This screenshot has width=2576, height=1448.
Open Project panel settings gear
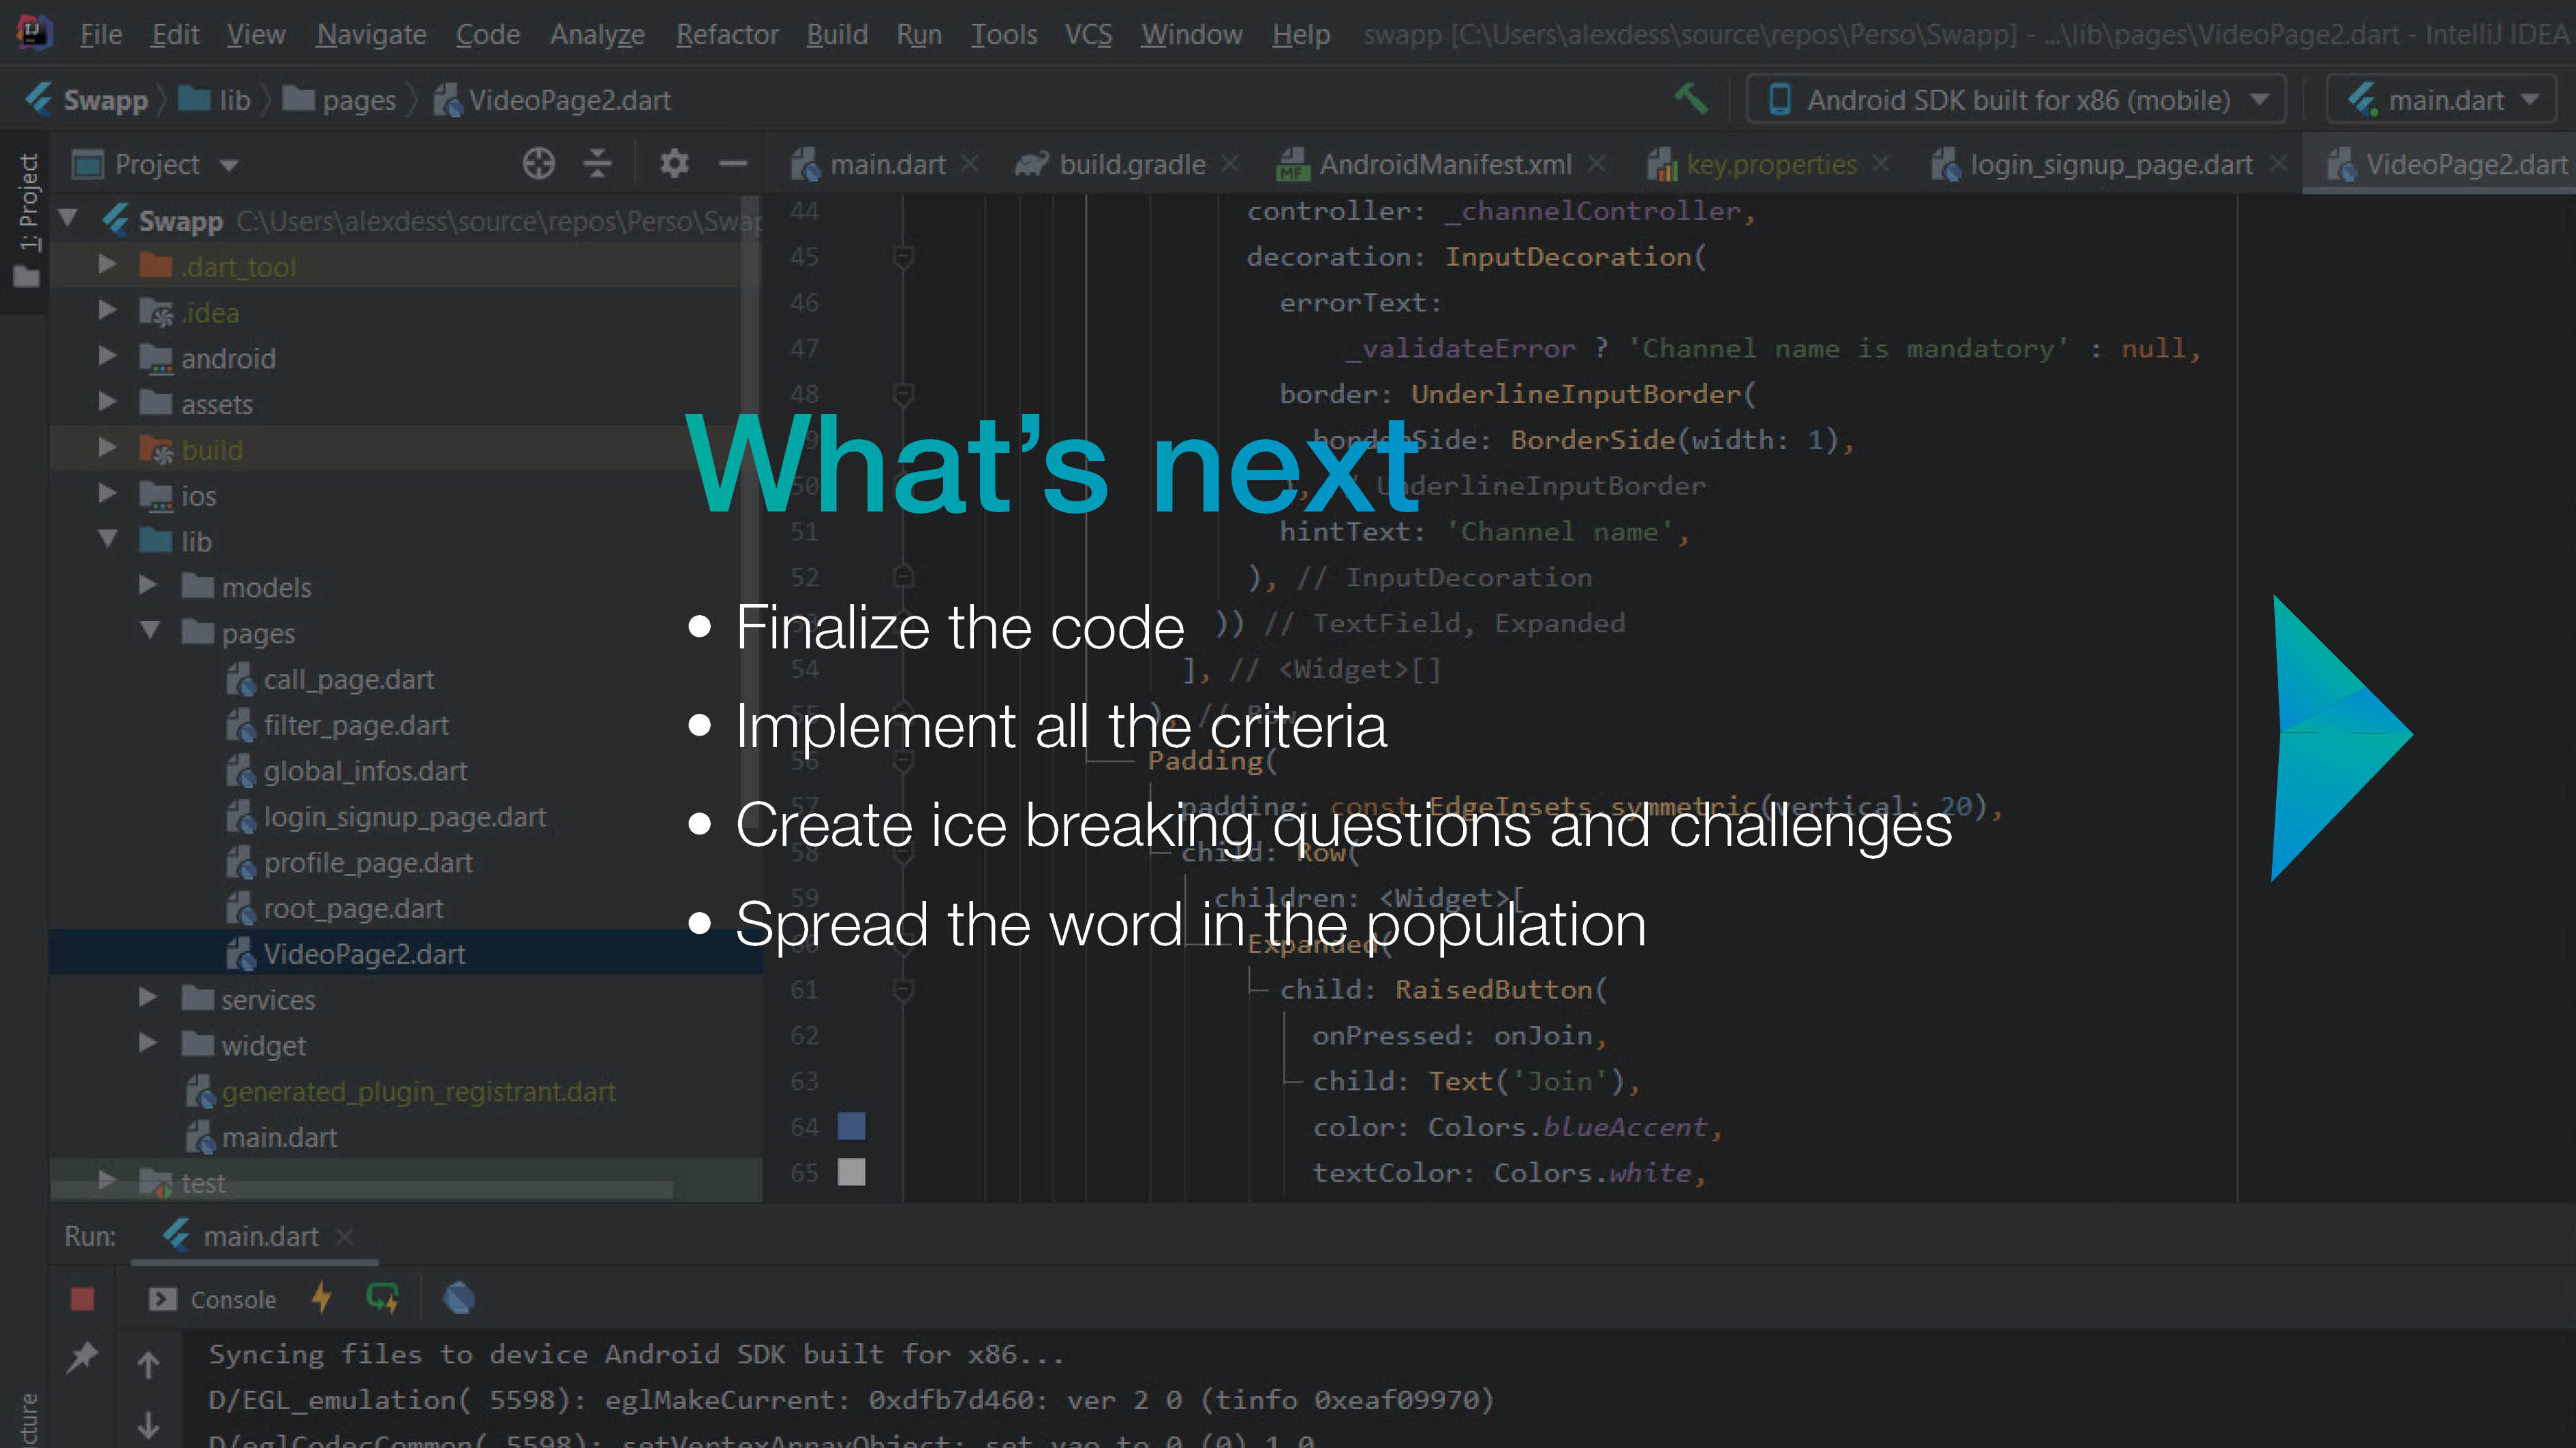[x=674, y=163]
